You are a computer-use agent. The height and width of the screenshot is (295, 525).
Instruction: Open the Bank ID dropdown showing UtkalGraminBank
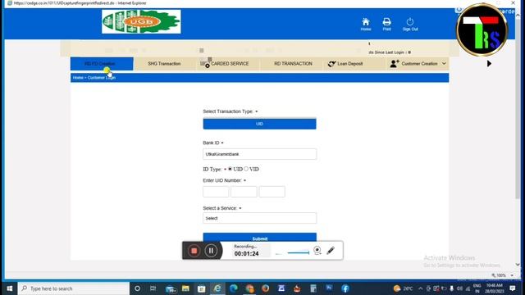[x=259, y=154]
